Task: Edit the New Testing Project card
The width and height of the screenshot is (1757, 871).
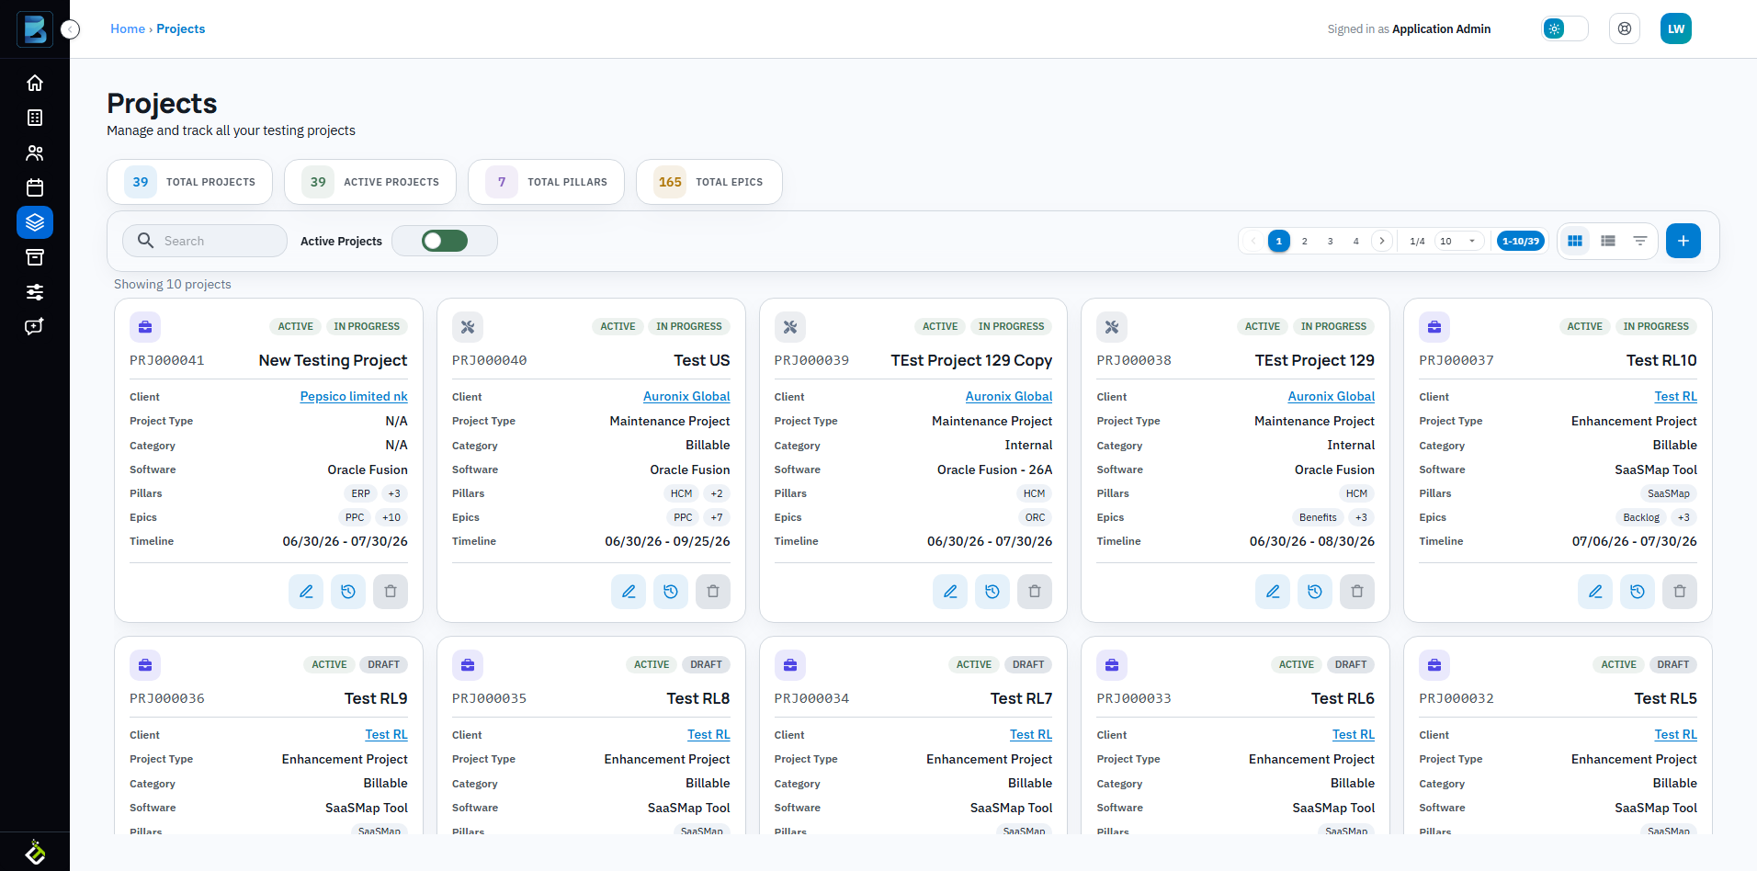Action: 306,592
